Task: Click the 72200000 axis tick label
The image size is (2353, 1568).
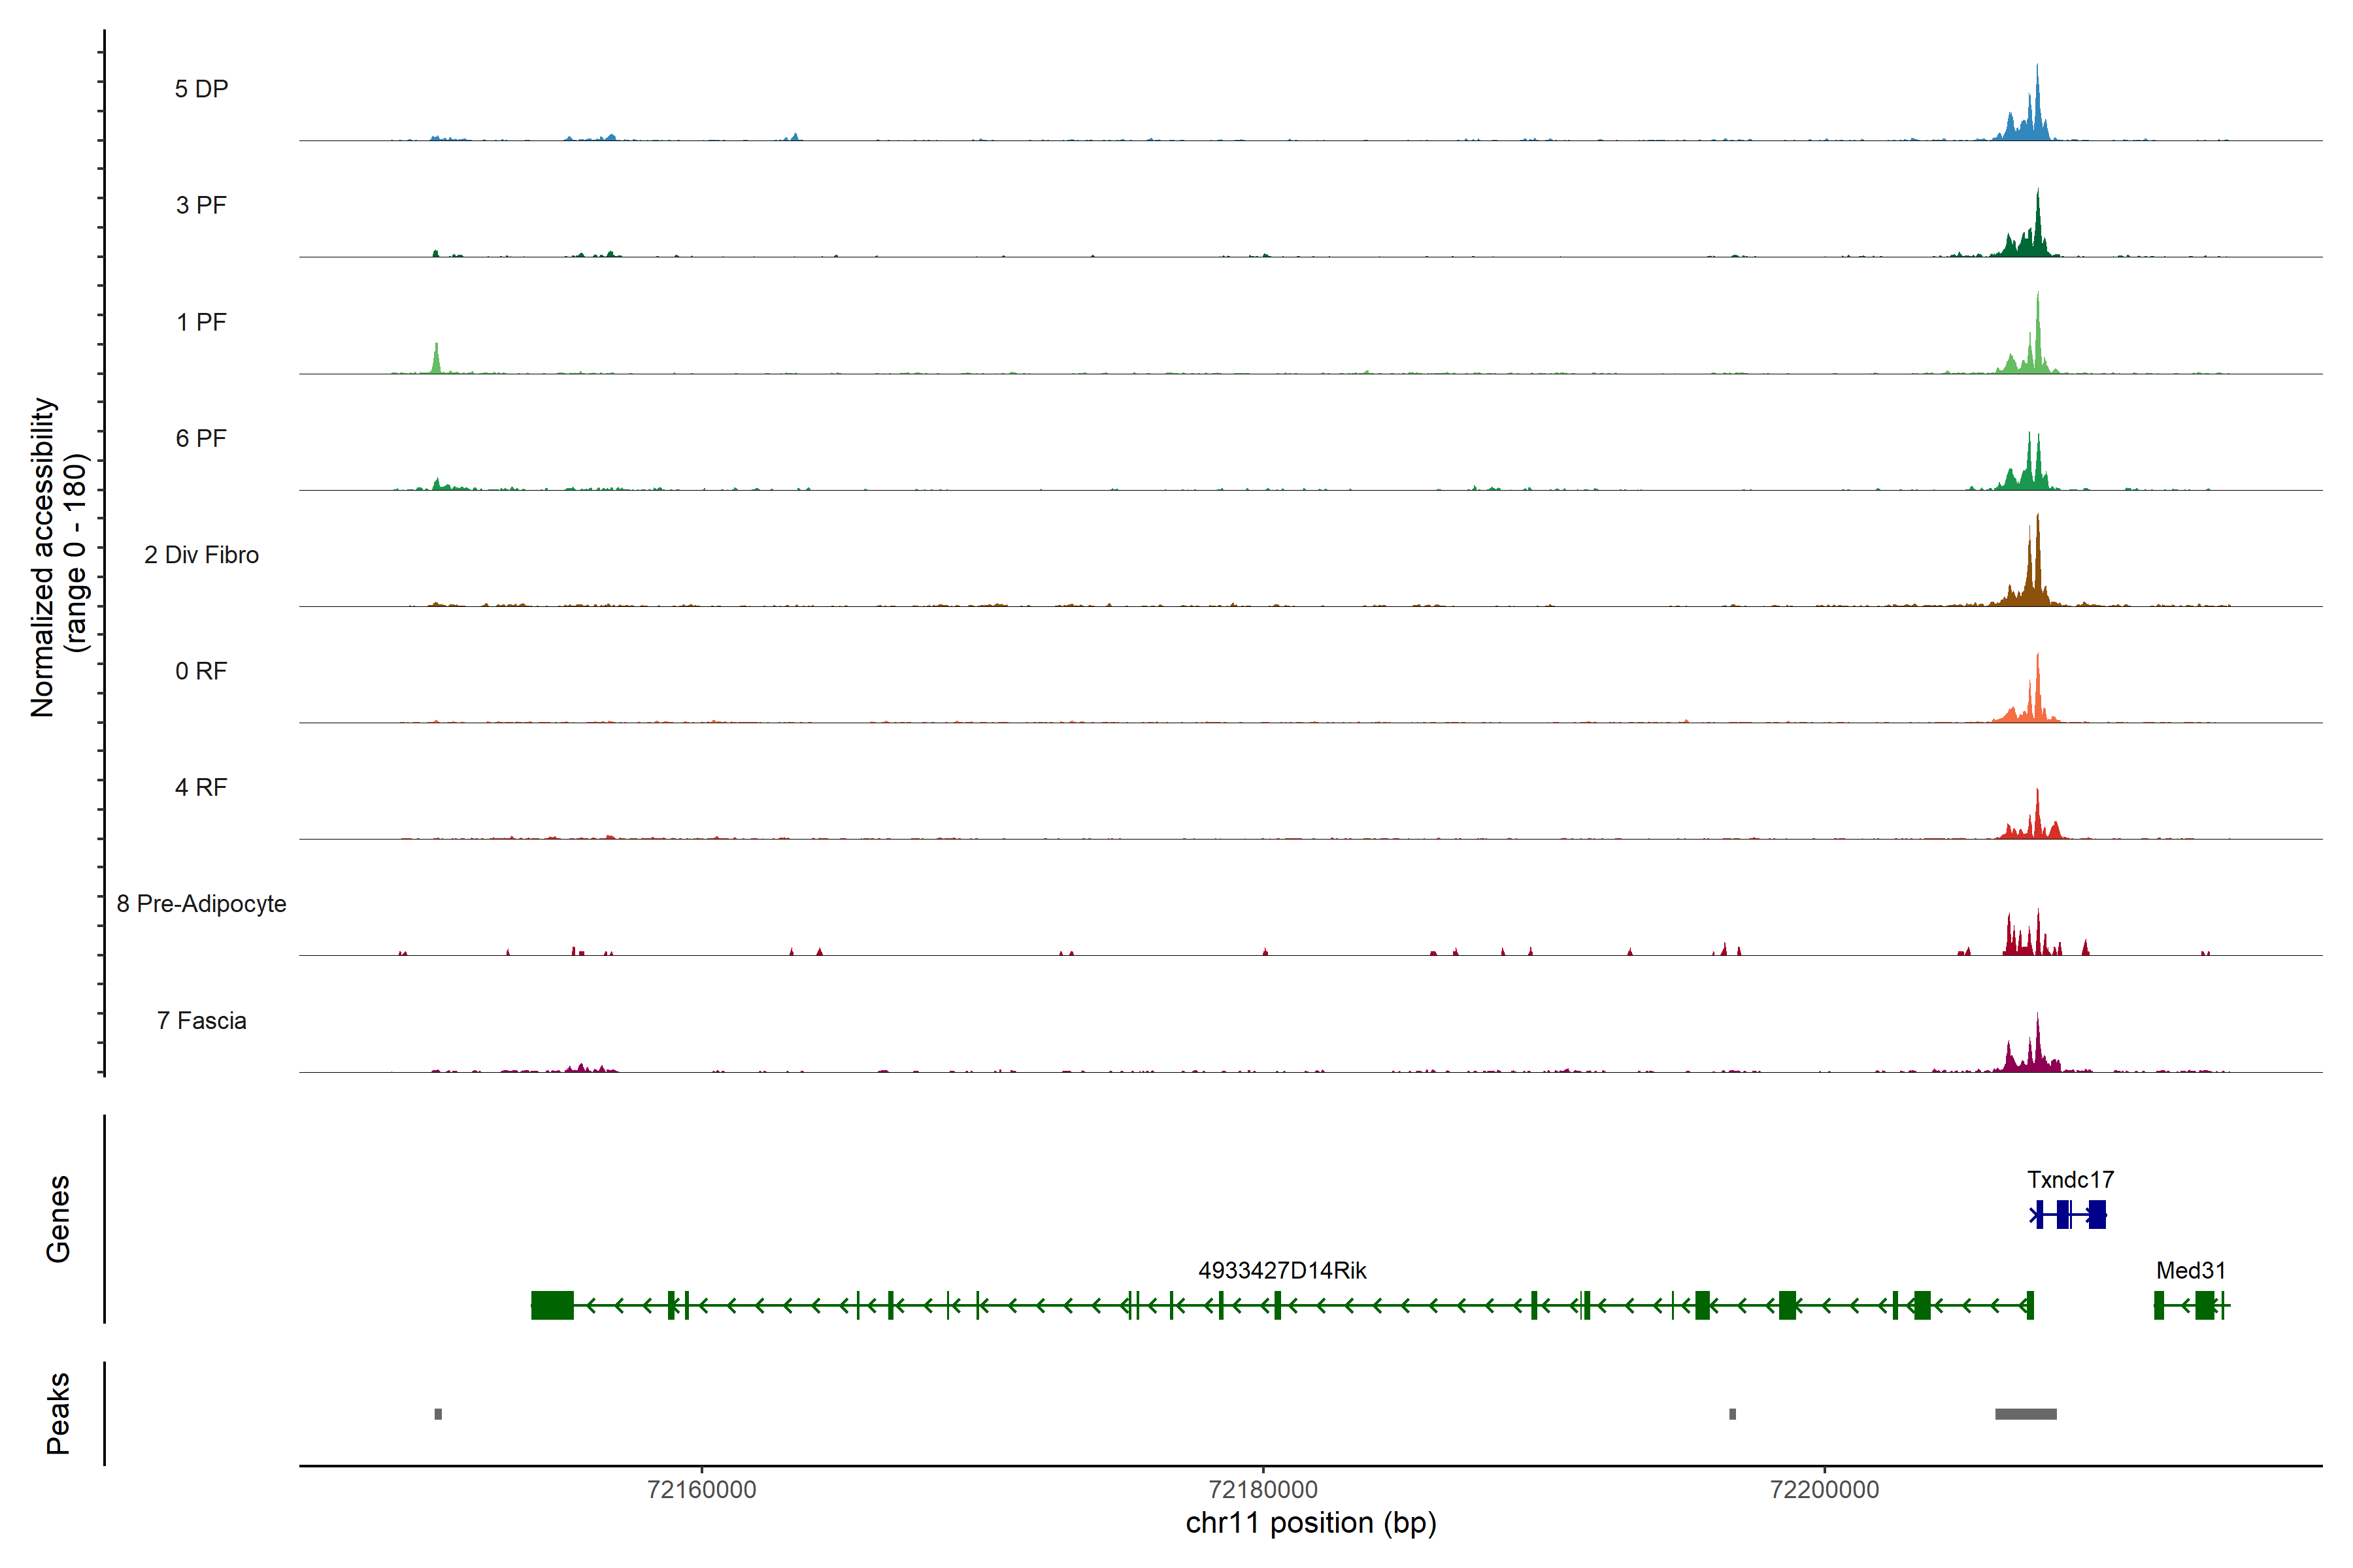Action: pyautogui.click(x=1824, y=1490)
